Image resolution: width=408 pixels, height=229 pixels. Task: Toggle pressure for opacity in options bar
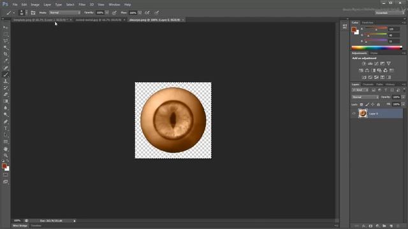(114, 13)
